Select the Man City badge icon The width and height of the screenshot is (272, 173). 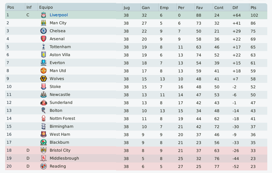44,23
